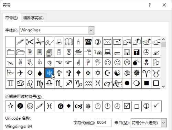Click the symbol grid scroll up arrow
This screenshot has width=172, height=130.
[x=163, y=39]
